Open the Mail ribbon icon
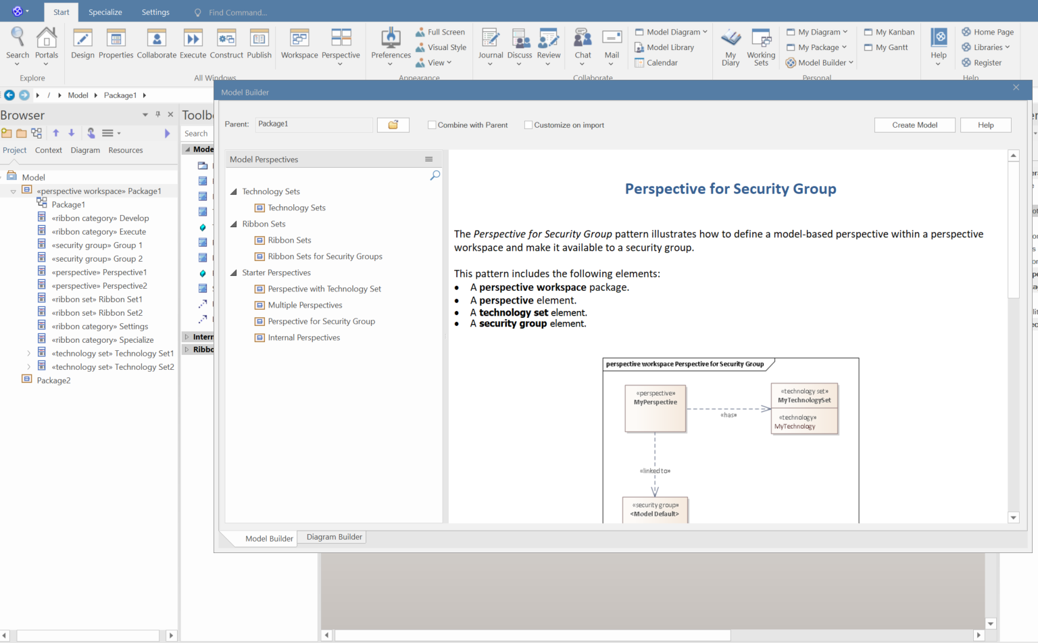 (612, 46)
